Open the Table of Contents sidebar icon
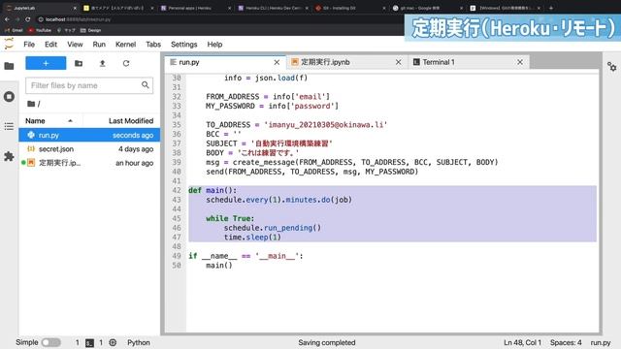The image size is (621, 349). [9, 127]
